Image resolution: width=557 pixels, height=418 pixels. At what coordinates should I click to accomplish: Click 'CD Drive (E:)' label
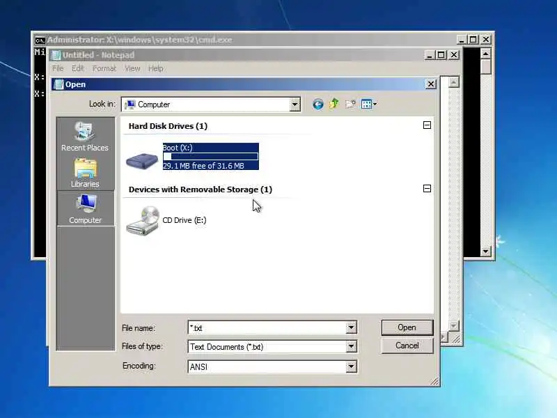click(x=185, y=220)
